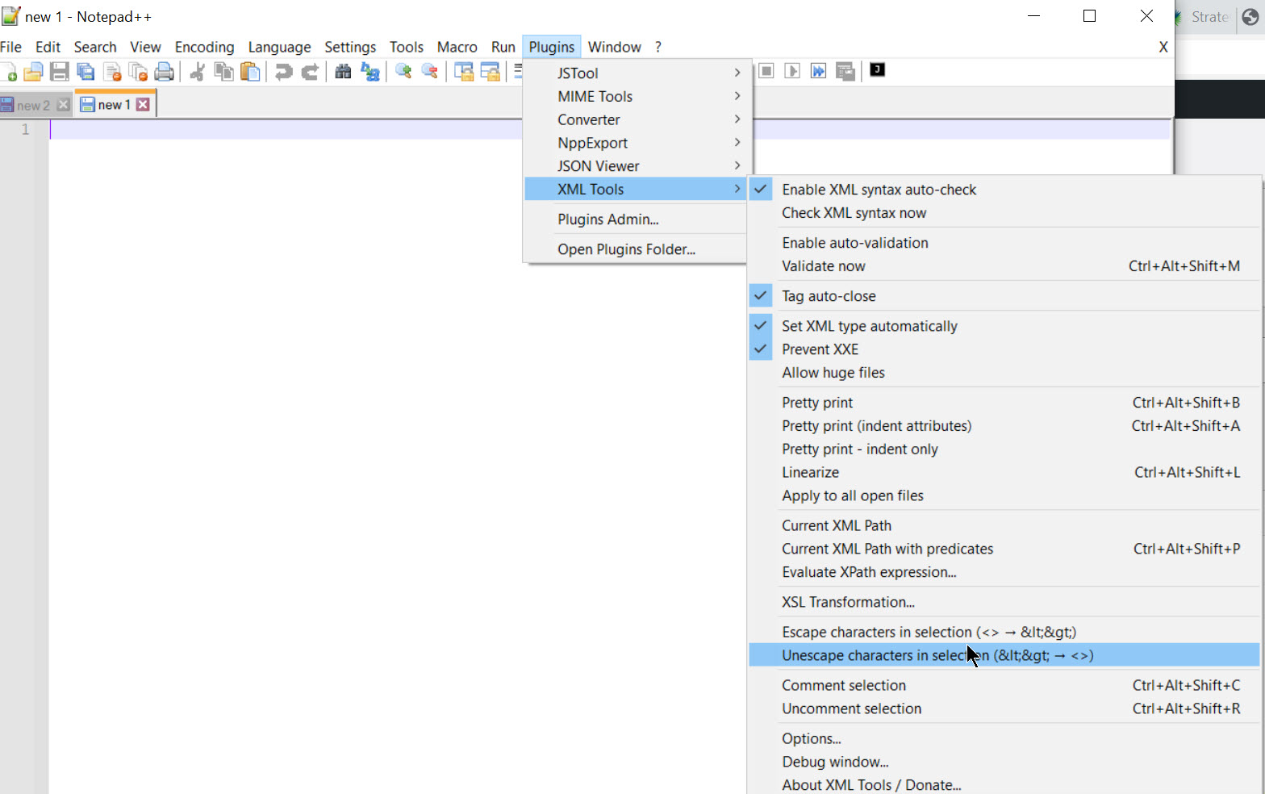1265x794 pixels.
Task: Choose Pretty print (indent attributes)
Action: [1004, 426]
